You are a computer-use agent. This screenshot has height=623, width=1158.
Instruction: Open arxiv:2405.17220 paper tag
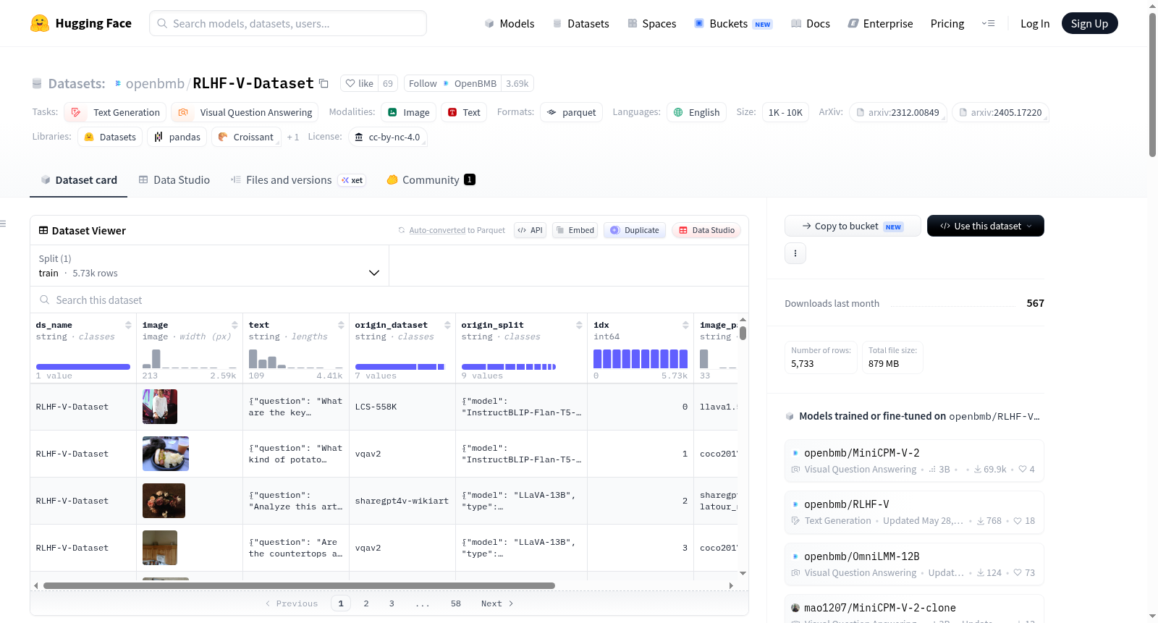point(1000,112)
